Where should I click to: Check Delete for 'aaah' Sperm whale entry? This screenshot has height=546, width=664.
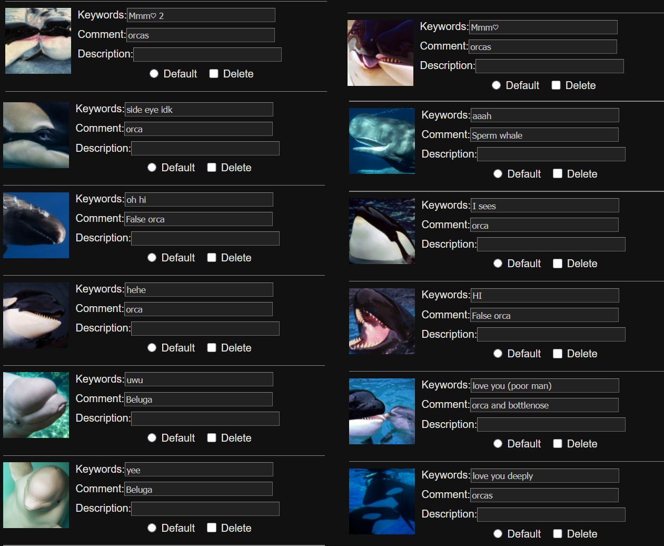[558, 174]
